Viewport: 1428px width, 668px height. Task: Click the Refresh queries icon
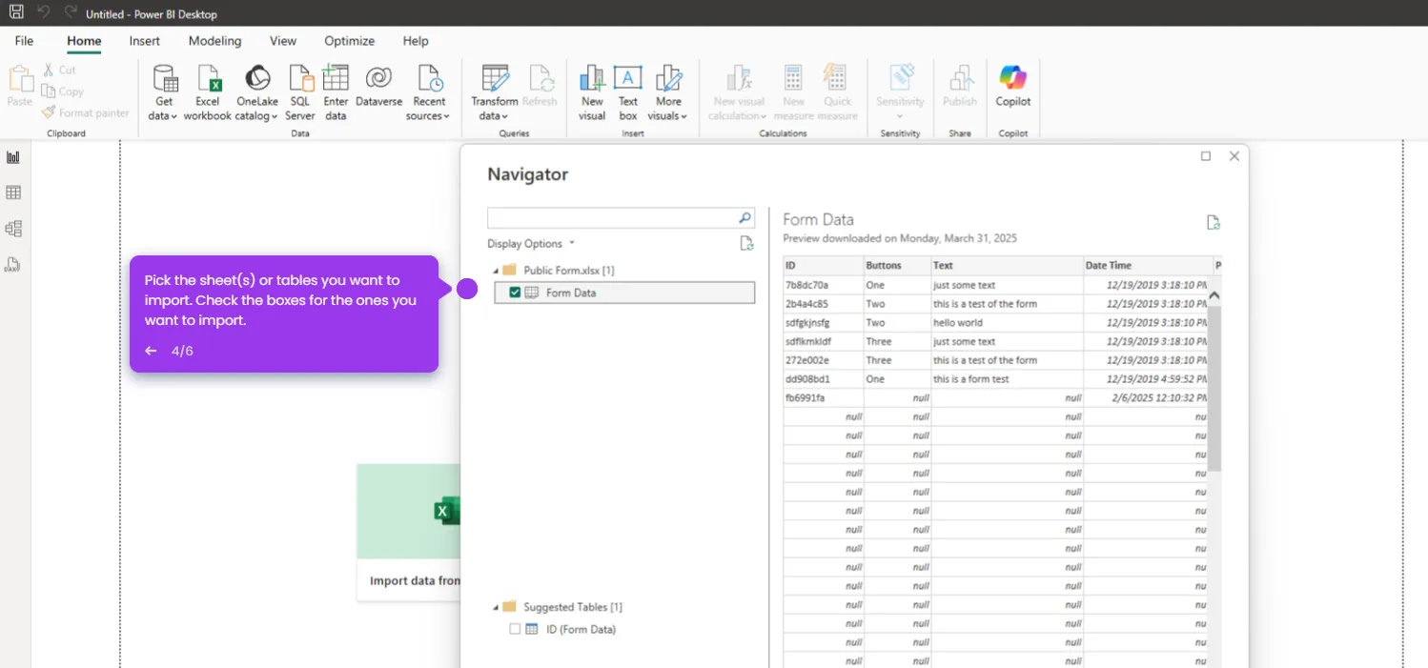(x=541, y=78)
